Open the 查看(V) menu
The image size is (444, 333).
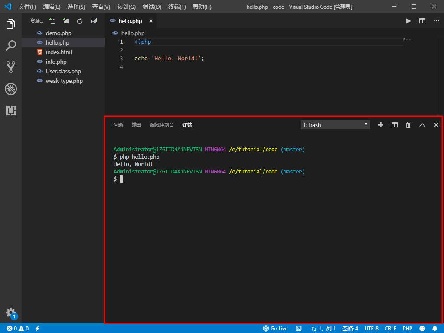101,7
